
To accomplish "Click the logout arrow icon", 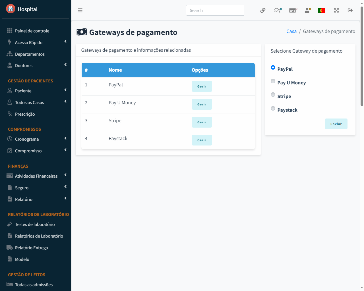I will (350, 11).
